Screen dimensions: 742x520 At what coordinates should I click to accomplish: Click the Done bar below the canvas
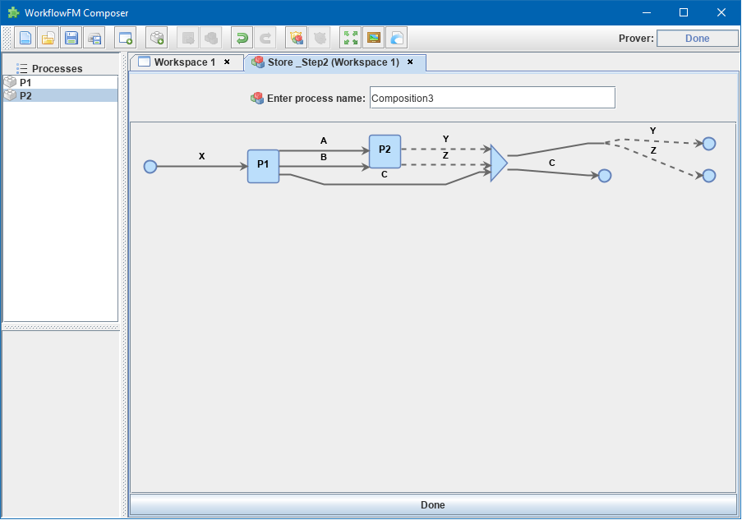433,504
